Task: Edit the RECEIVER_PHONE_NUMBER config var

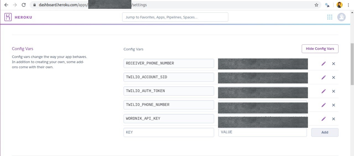Action: point(324,64)
